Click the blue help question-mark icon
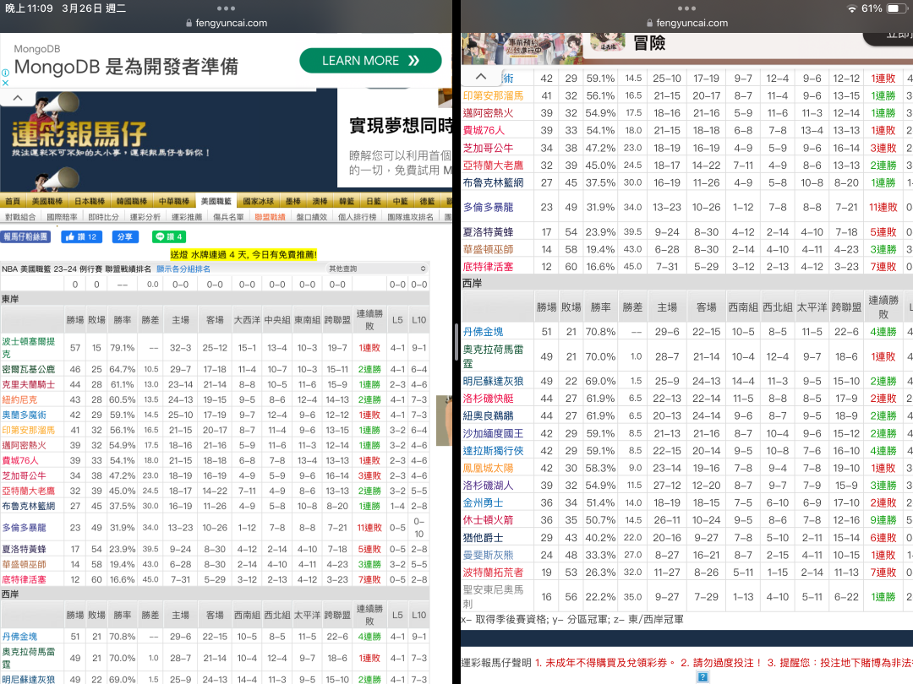Screen dimensions: 913x684 click(x=703, y=677)
